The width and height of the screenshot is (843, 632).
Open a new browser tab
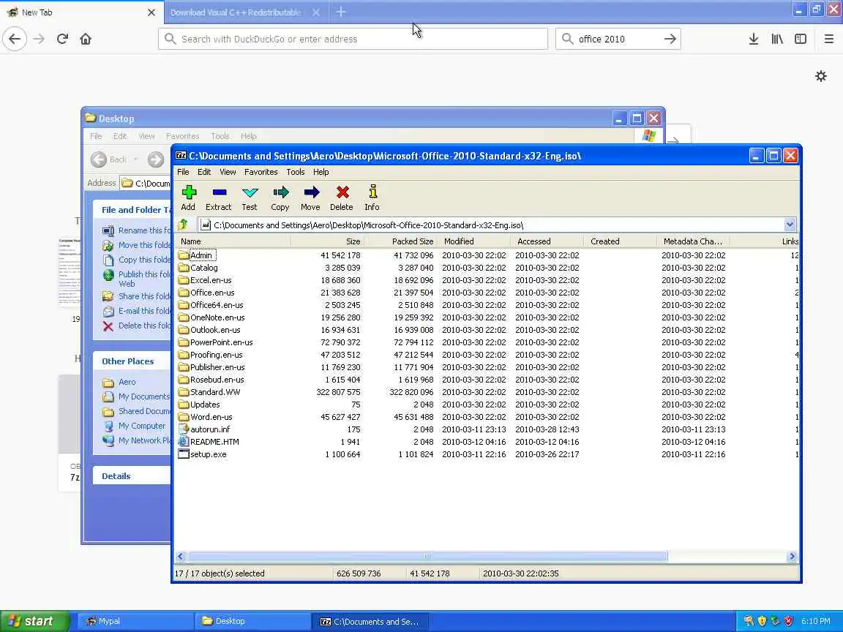(x=341, y=12)
